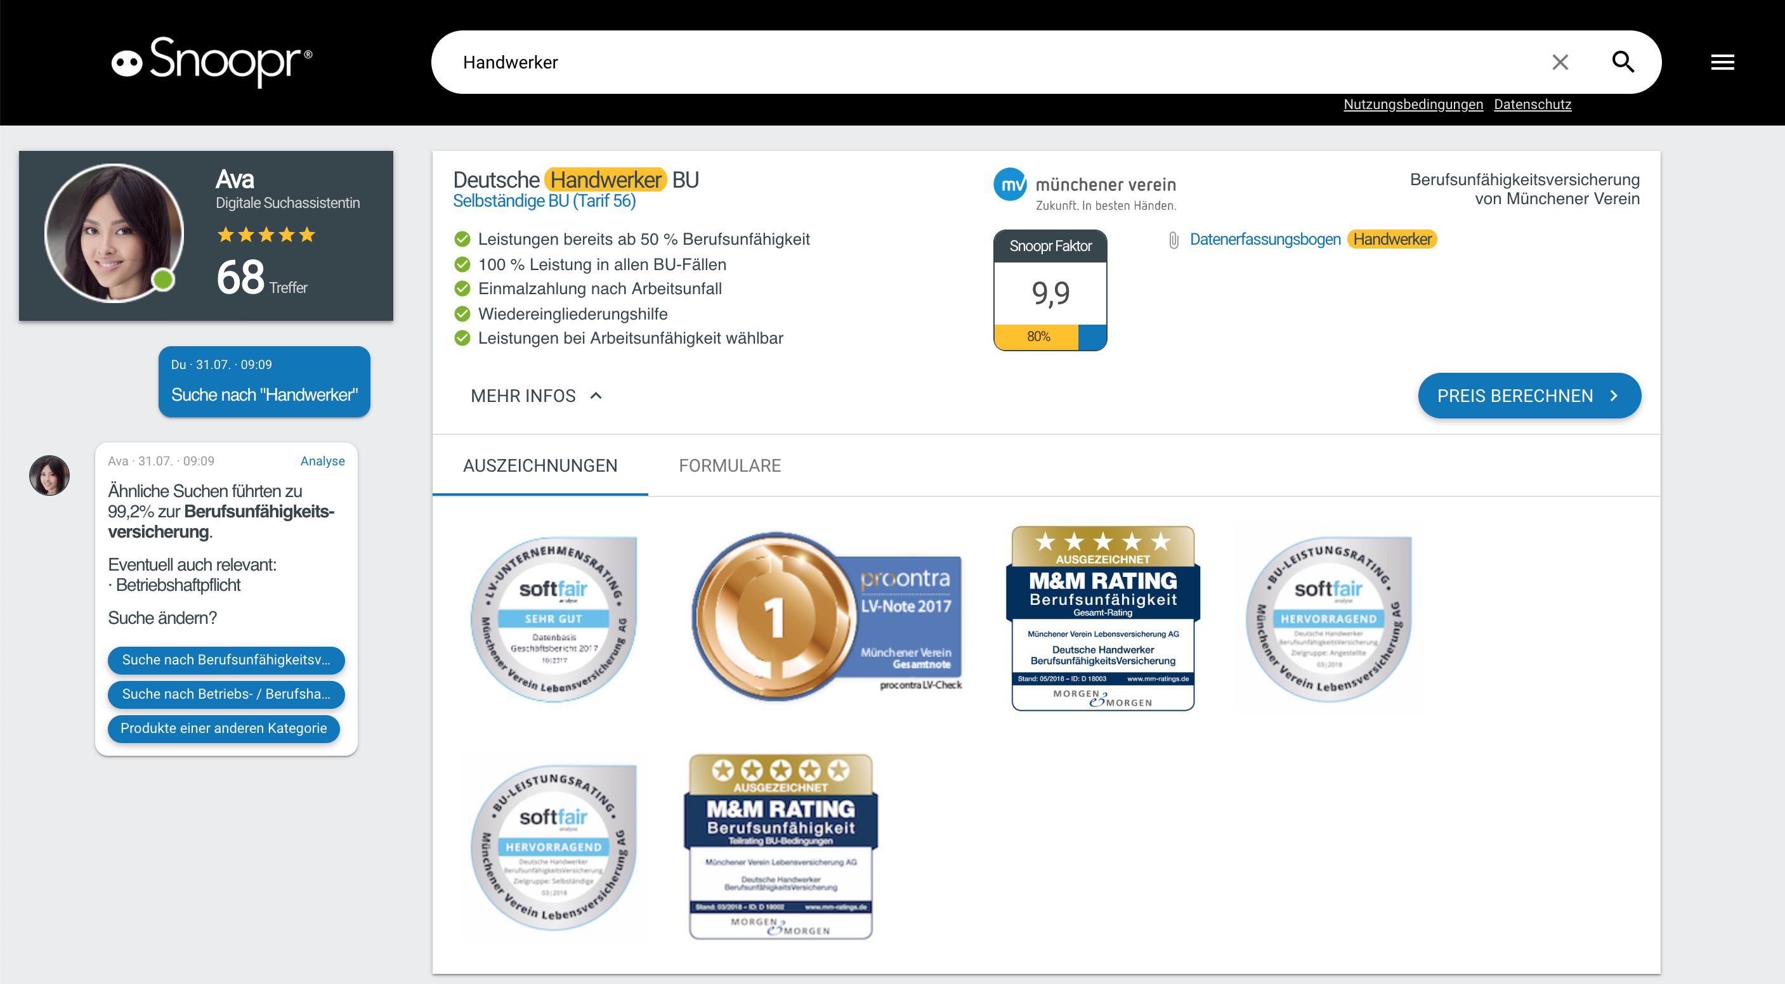Click the 68 Treffer count
The image size is (1785, 984).
click(x=262, y=278)
